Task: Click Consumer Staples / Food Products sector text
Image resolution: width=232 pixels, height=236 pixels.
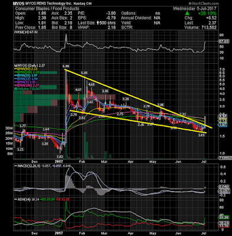Action: point(47,9)
